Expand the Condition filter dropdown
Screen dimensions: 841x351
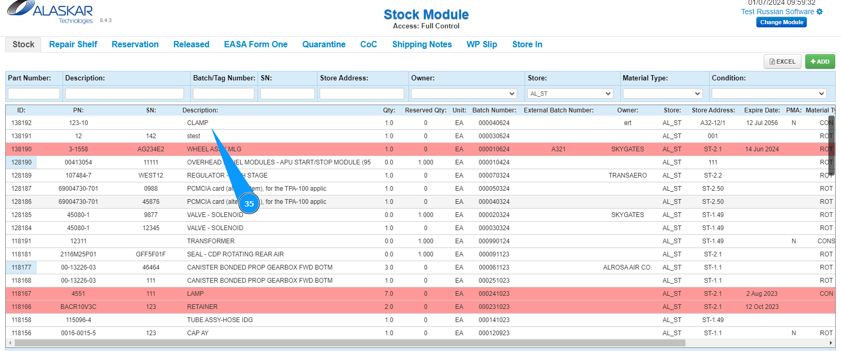coord(769,94)
